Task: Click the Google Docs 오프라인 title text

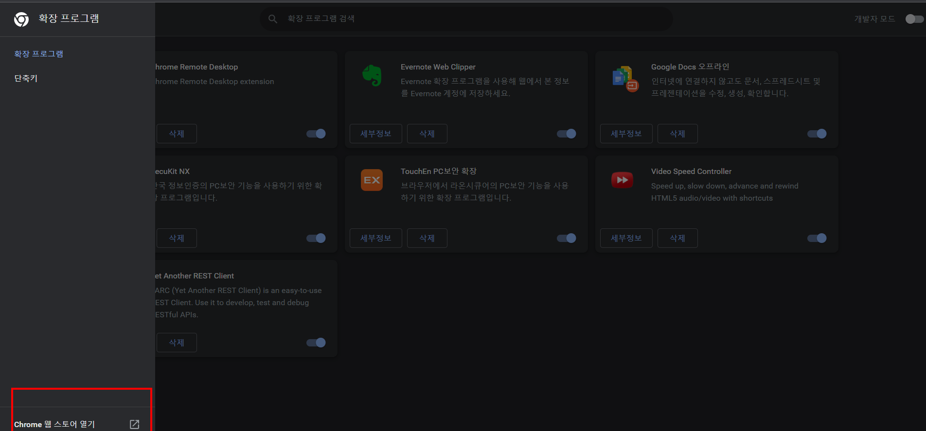Action: pos(690,67)
